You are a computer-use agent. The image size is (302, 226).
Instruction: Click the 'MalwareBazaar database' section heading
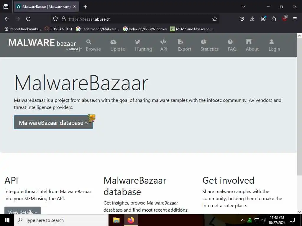click(135, 186)
